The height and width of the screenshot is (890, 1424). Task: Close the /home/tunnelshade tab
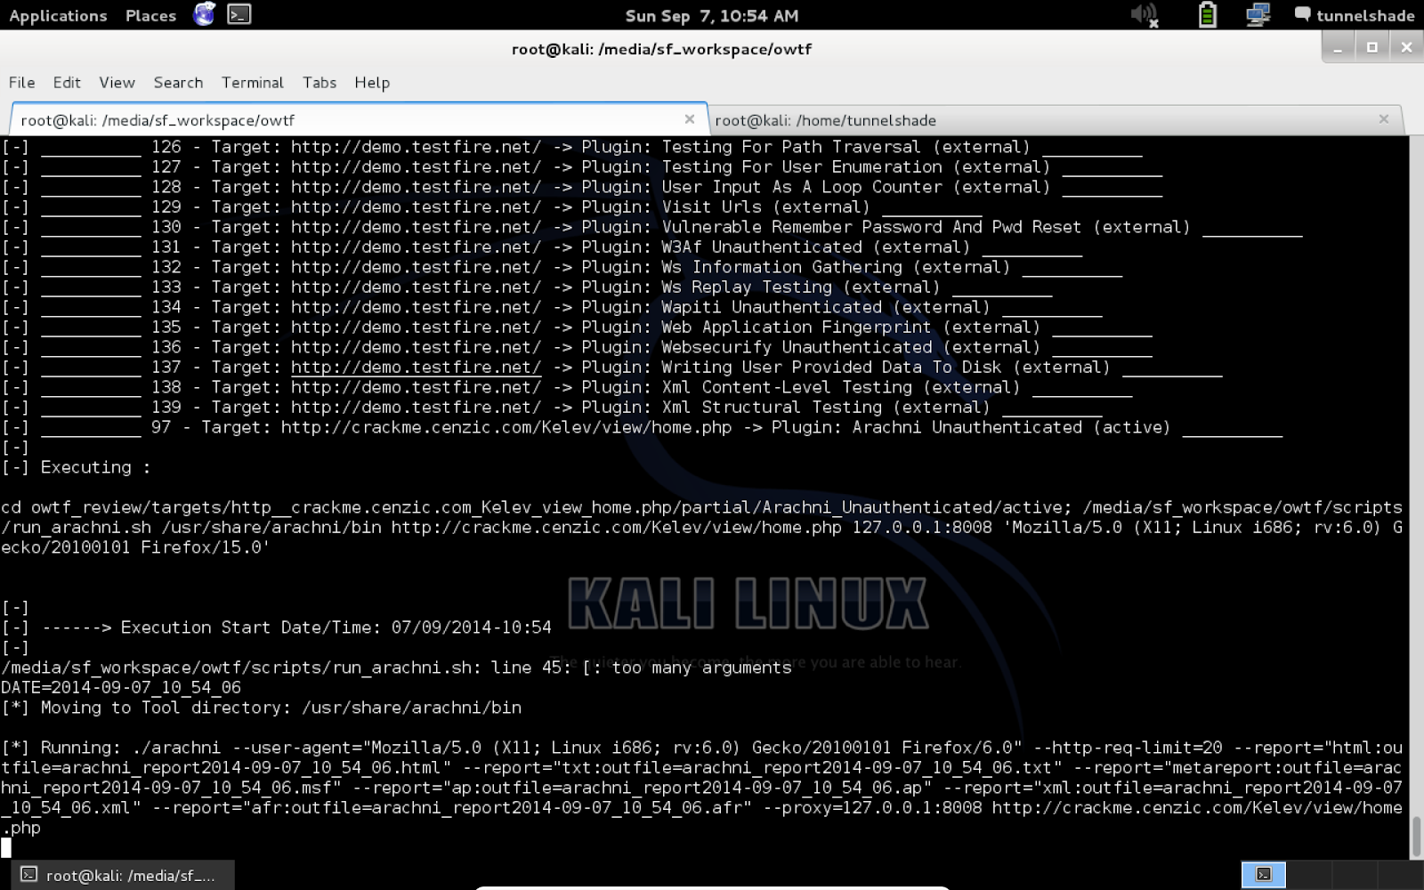(x=1383, y=119)
